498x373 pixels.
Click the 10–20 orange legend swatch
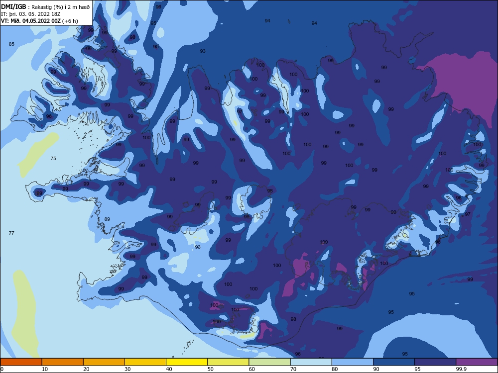[x=63, y=362]
